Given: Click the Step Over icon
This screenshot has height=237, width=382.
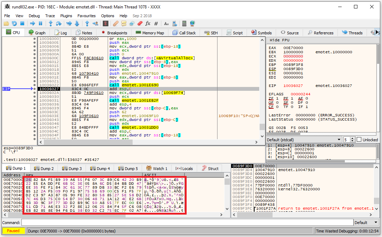Looking at the screenshot, I should pos(59,23).
